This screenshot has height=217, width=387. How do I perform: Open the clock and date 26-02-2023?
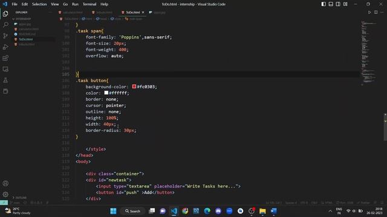pos(374,211)
